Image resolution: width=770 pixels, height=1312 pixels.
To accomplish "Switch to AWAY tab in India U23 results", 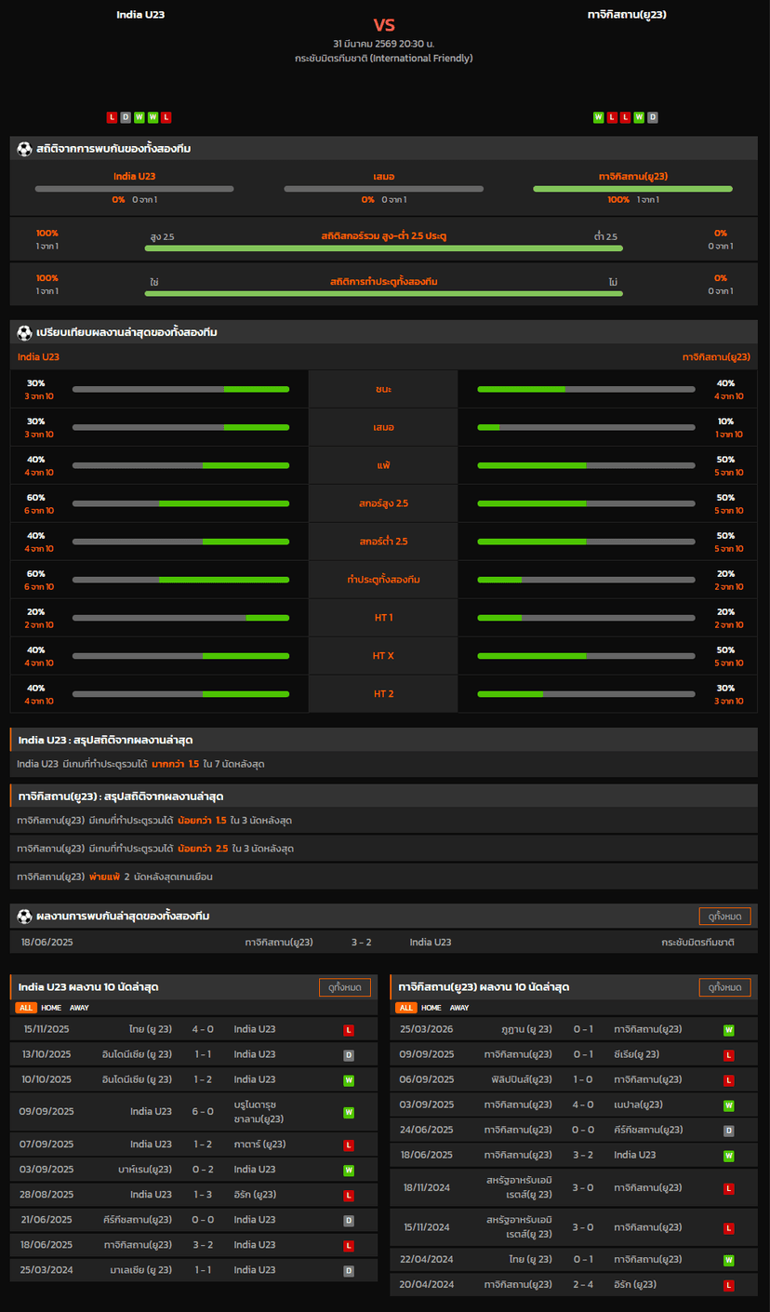I will (80, 1008).
